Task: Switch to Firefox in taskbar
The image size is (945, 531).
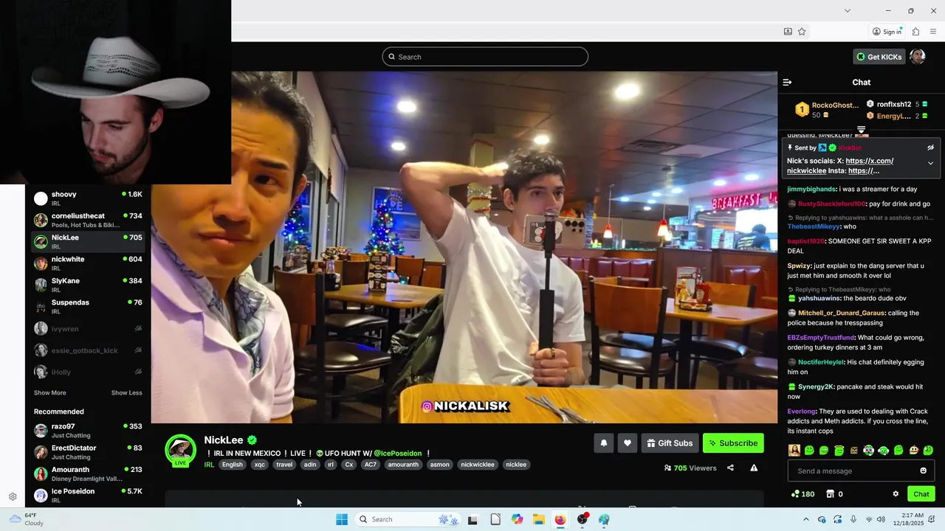Action: point(560,519)
